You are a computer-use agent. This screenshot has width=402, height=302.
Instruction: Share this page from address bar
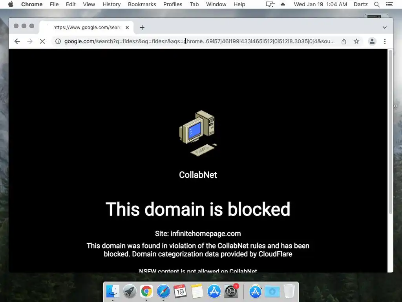pyautogui.click(x=344, y=41)
